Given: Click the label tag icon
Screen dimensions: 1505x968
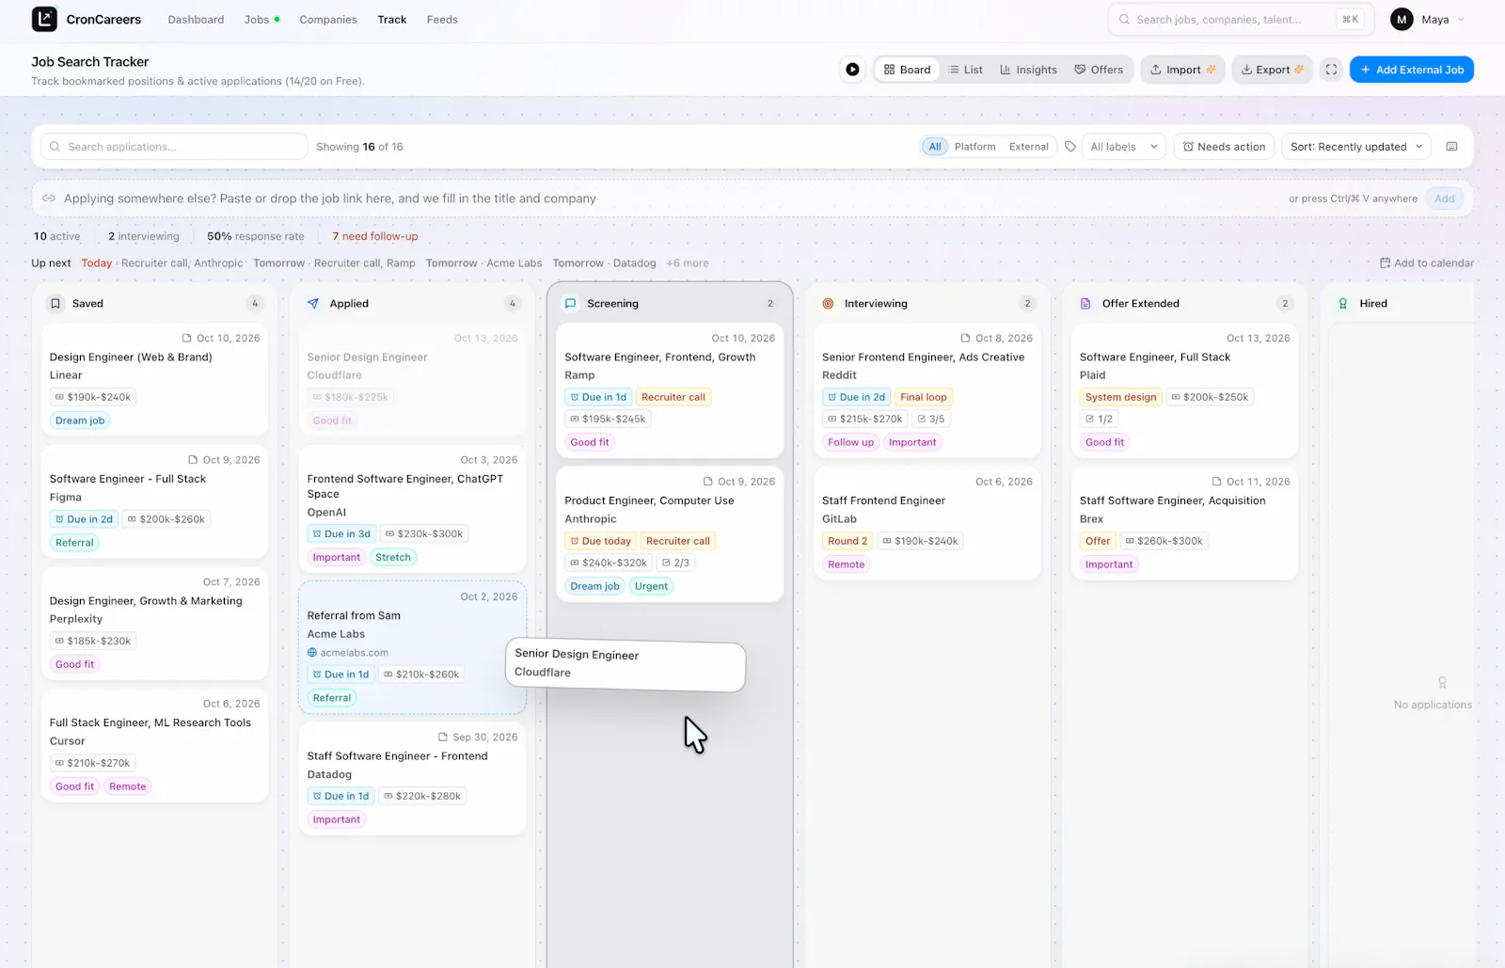Looking at the screenshot, I should 1070,147.
